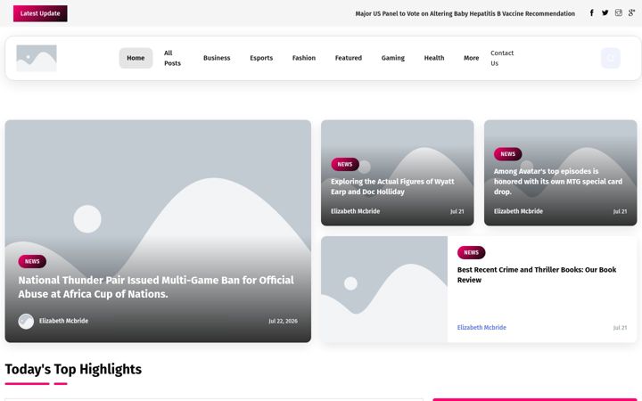This screenshot has height=401, width=642.
Task: Open the Instagram social icon
Action: pos(618,13)
